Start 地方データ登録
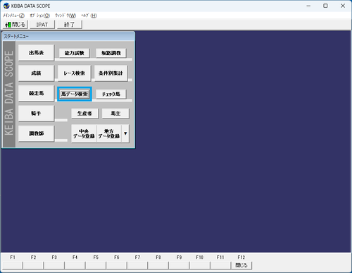The width and height of the screenshot is (352, 273). tap(109, 133)
